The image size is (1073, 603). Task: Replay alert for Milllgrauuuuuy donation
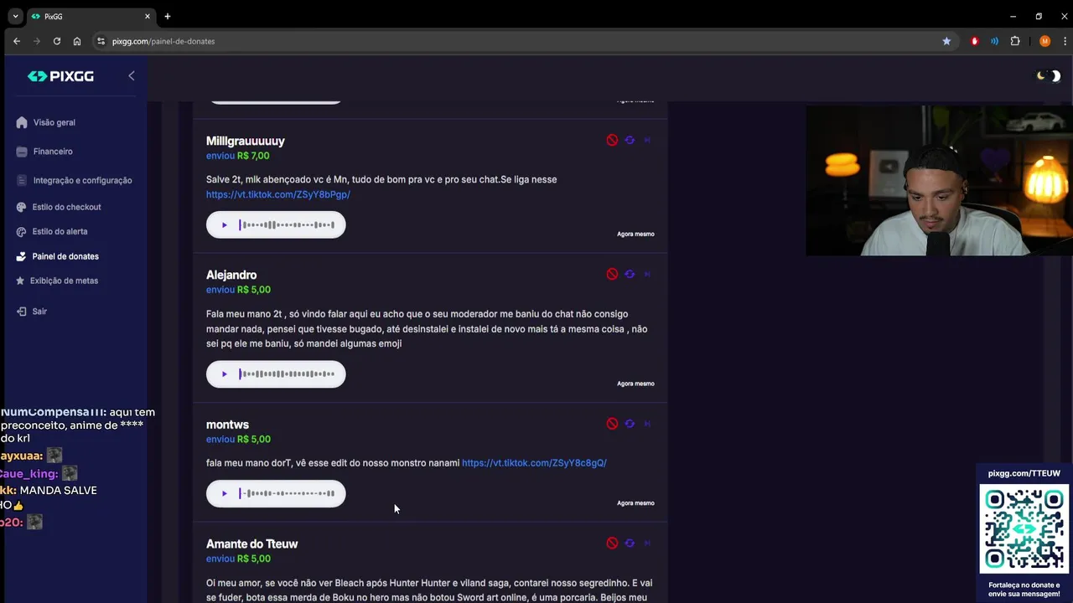(630, 141)
